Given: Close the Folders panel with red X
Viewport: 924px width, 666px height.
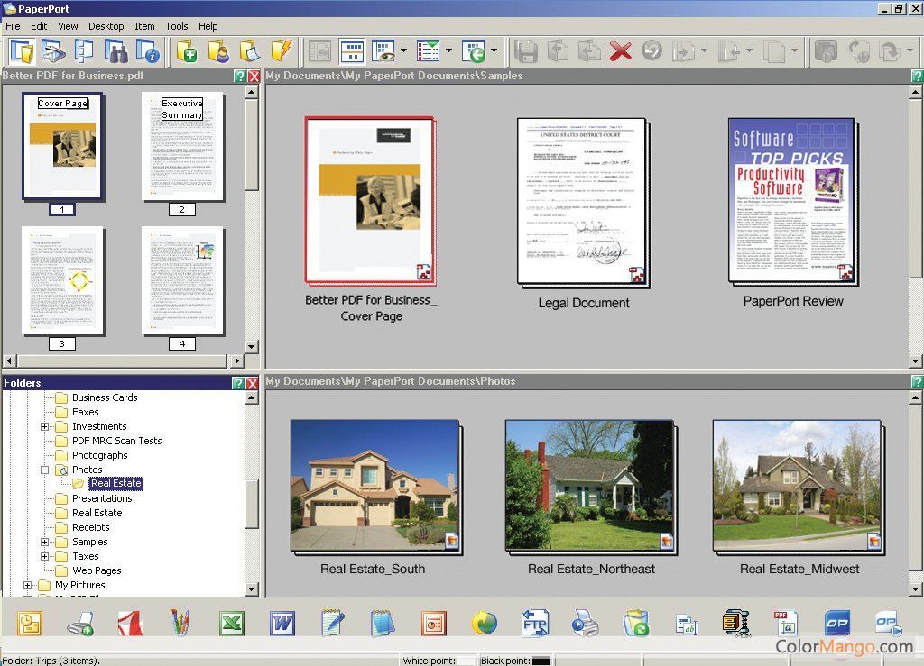Looking at the screenshot, I should (253, 383).
